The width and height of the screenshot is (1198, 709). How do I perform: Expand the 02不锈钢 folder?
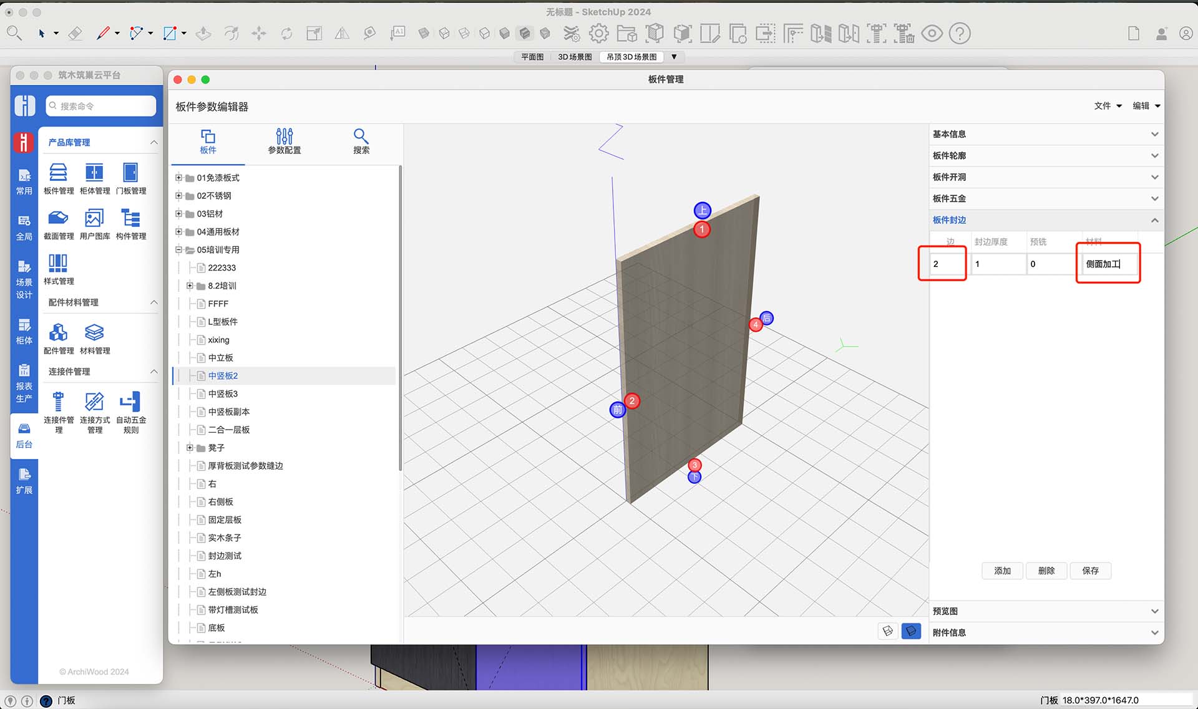[179, 196]
